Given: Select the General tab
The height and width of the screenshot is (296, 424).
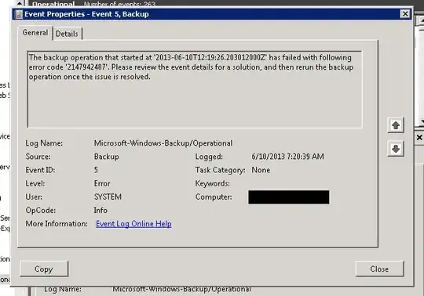Looking at the screenshot, I should (x=35, y=33).
